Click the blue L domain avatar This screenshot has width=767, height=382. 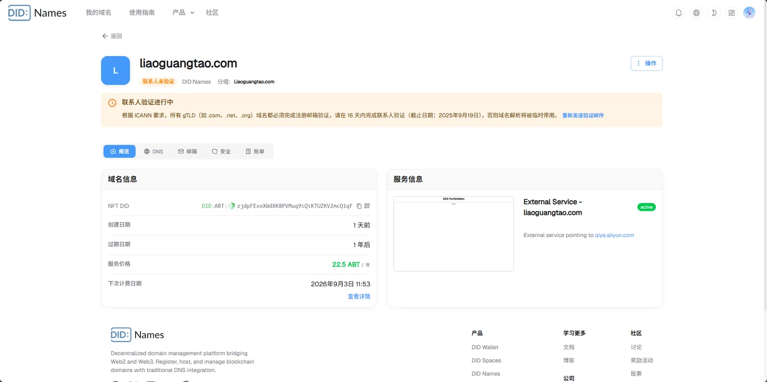click(116, 70)
